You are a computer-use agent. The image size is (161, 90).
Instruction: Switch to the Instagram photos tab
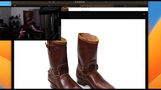point(63,6)
